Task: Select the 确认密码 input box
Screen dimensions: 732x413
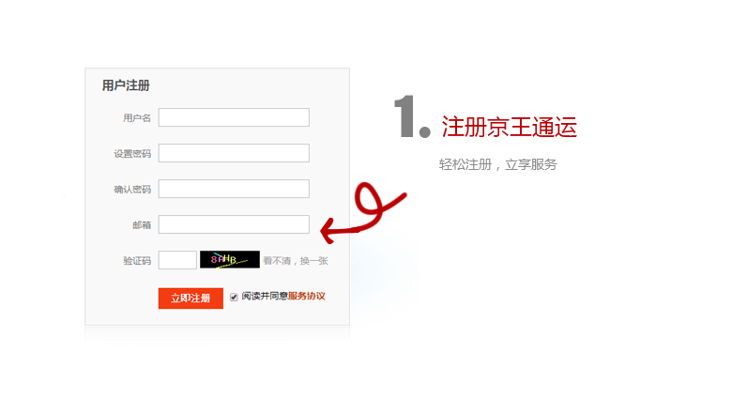Action: [234, 189]
